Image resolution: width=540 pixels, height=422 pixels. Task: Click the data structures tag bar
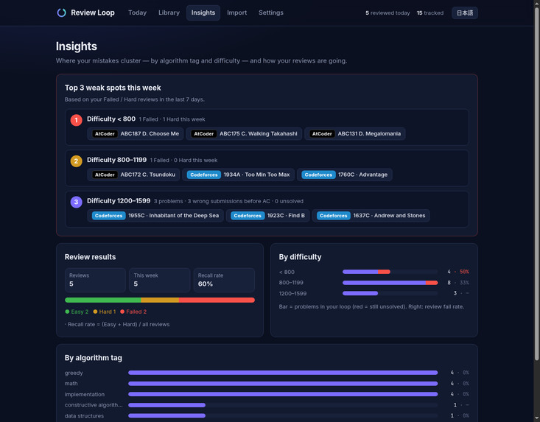coord(283,415)
